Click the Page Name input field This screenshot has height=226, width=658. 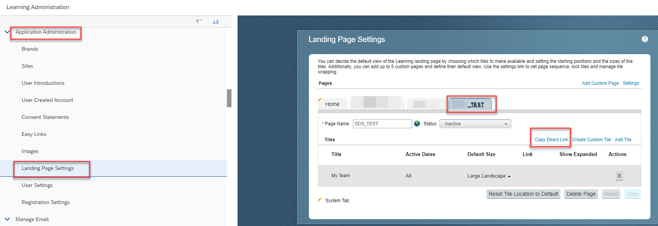[x=382, y=124]
